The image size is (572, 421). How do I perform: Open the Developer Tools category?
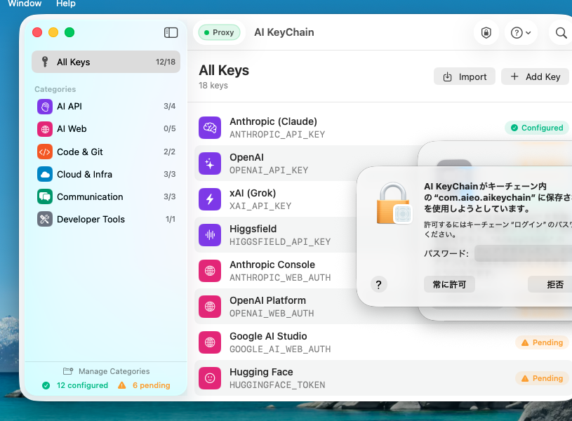pos(105,219)
